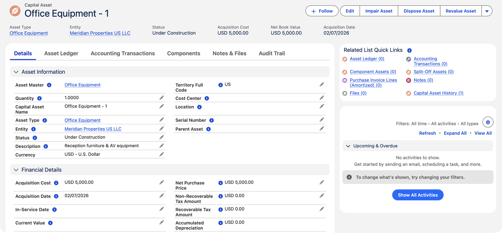Click the pencil icon beside Quantity
The image size is (502, 233).
[x=162, y=98]
